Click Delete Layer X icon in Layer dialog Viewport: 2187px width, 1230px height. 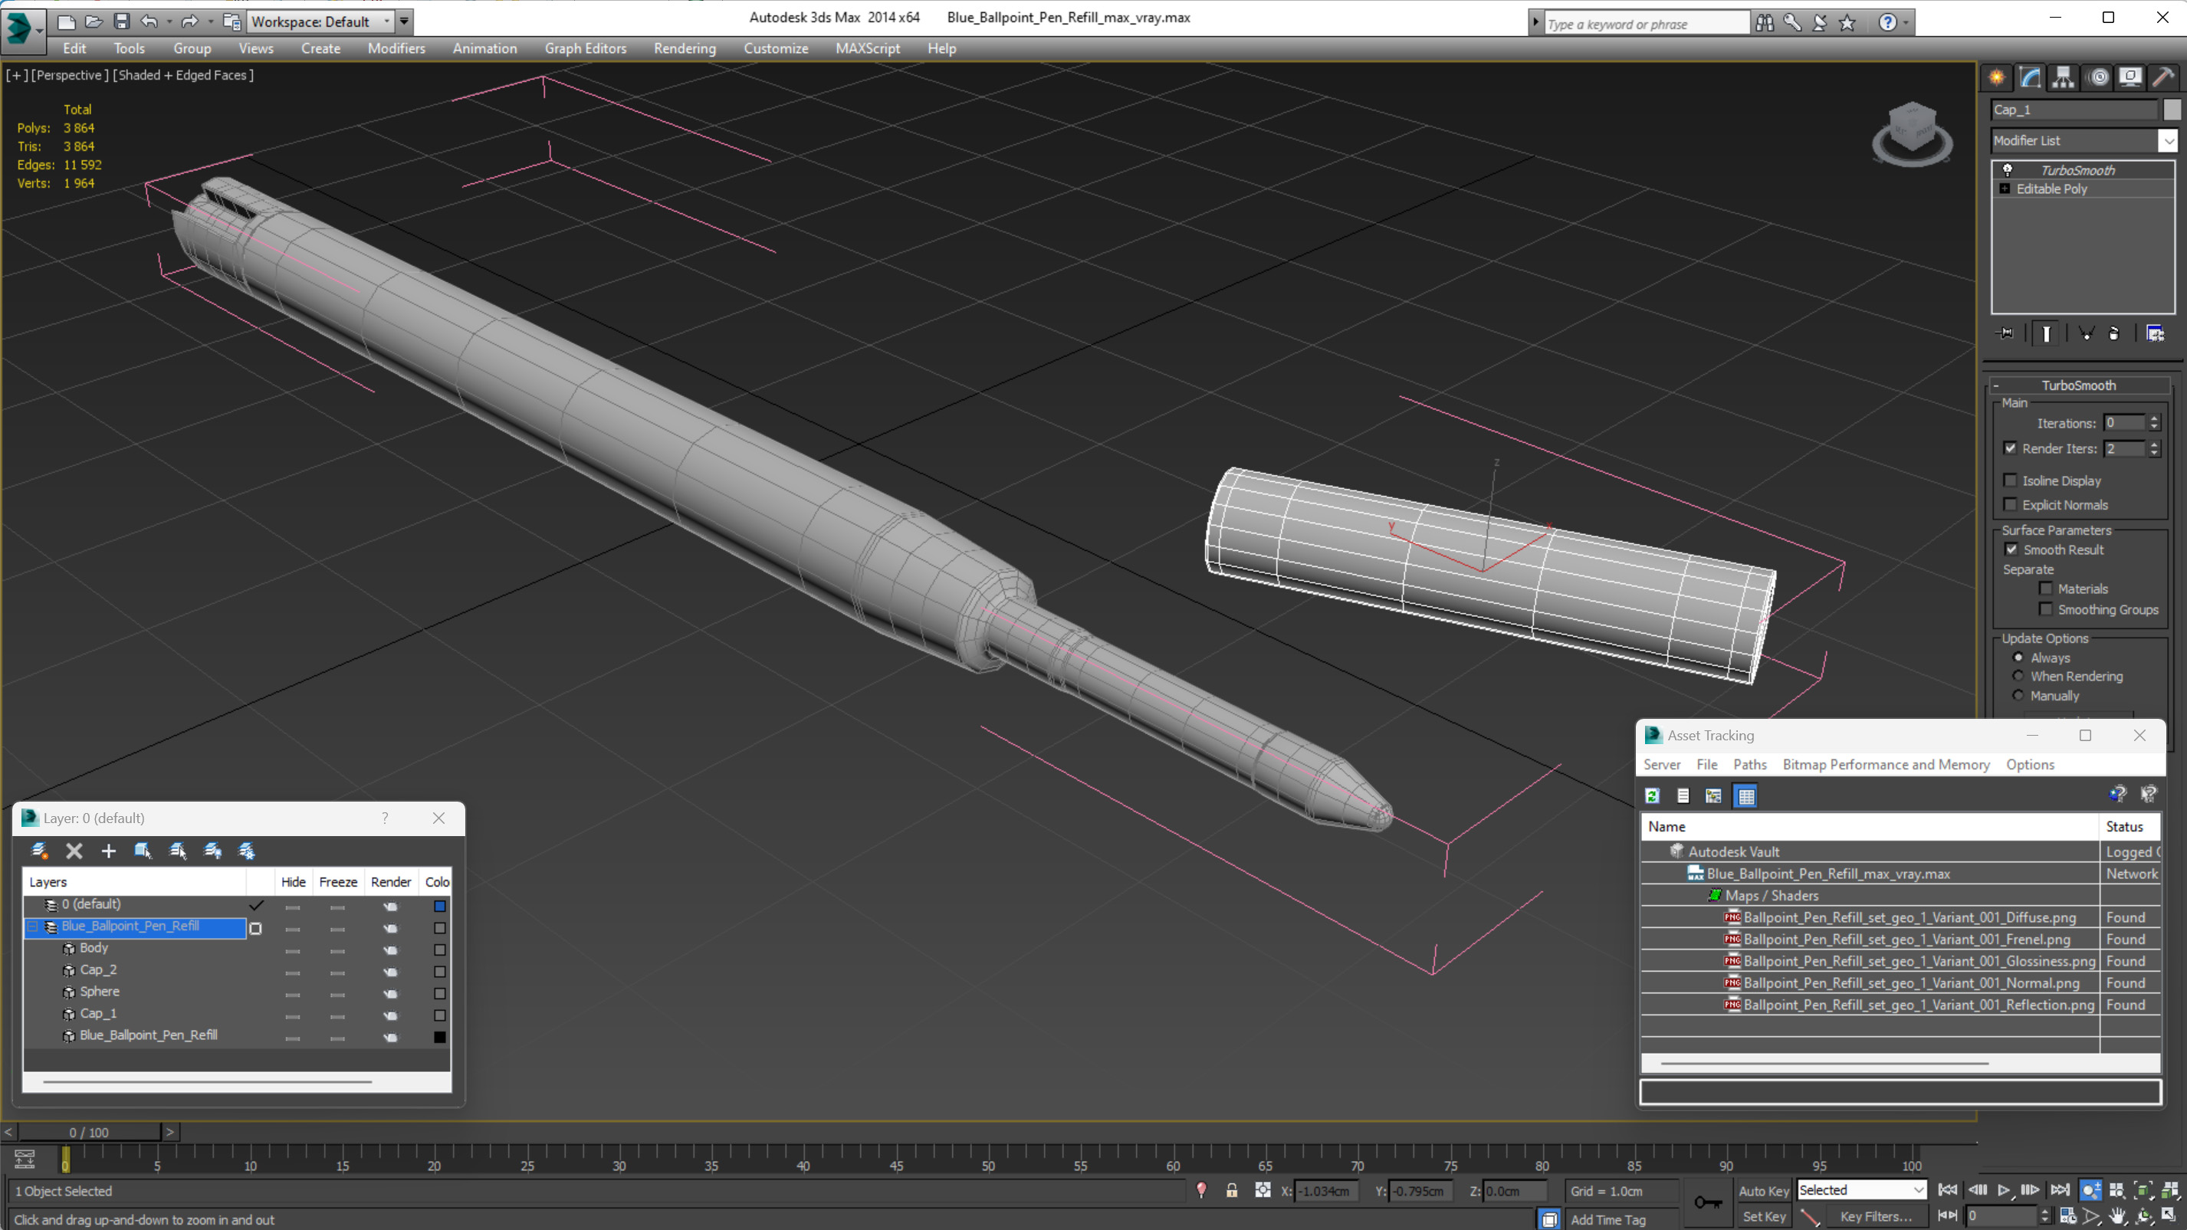[74, 851]
